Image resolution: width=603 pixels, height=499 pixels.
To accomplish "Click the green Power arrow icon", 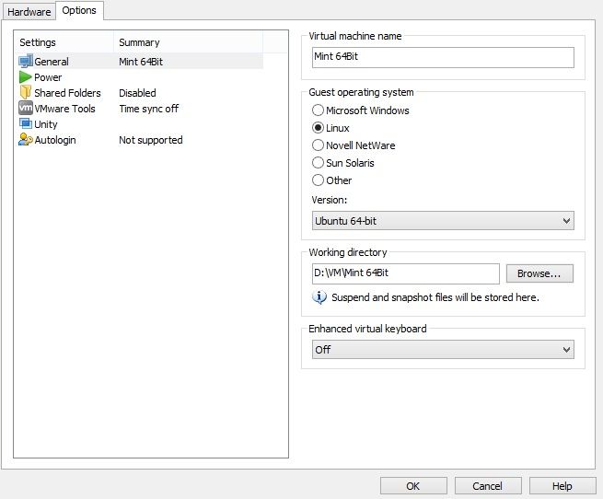I will coord(26,77).
